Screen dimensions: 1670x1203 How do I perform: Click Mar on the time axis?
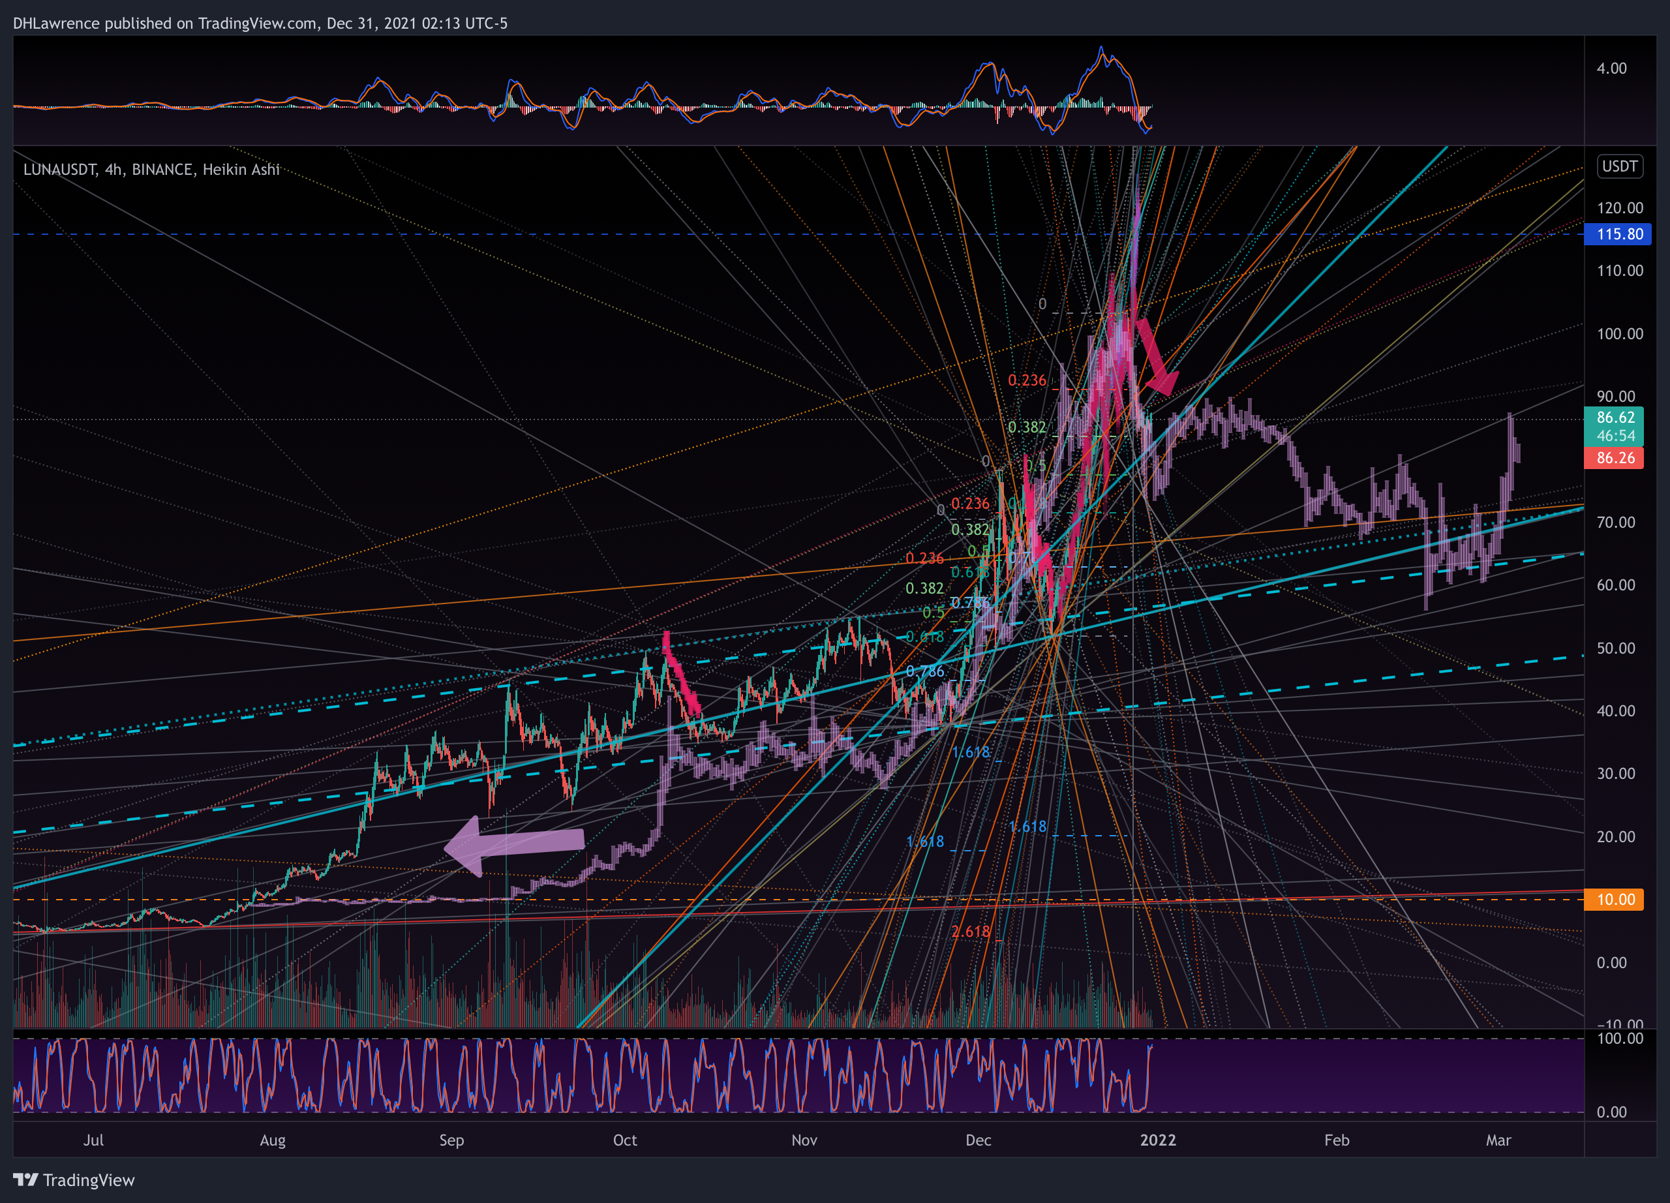pos(1498,1140)
